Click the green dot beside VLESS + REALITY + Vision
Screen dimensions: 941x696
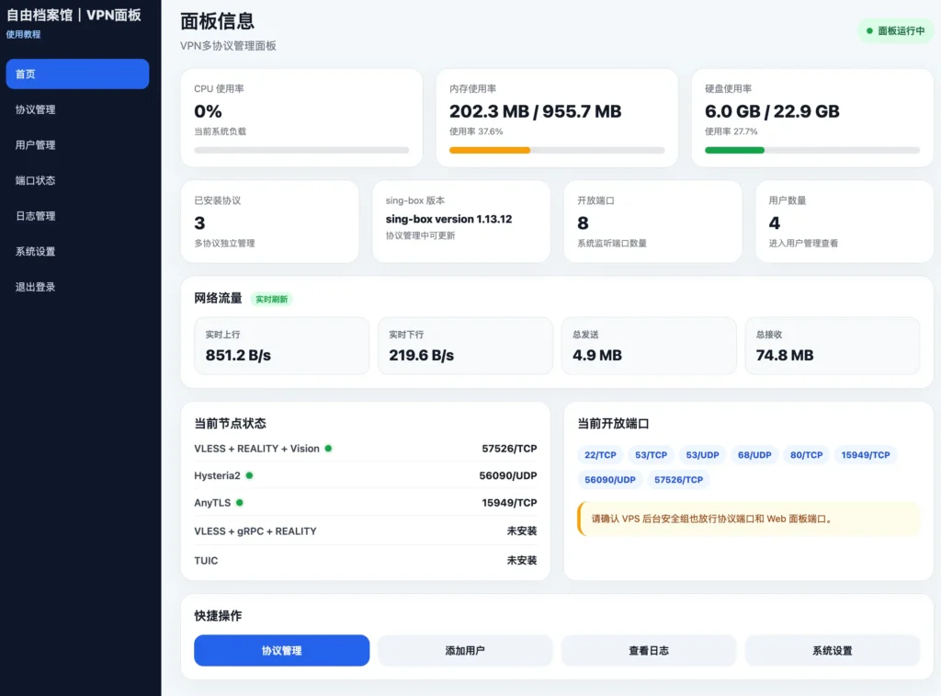328,448
